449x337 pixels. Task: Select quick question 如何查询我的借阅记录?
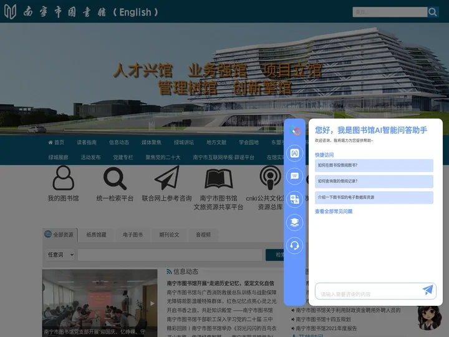[x=374, y=182]
